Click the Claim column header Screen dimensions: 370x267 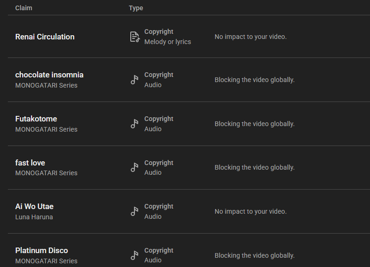pyautogui.click(x=24, y=8)
